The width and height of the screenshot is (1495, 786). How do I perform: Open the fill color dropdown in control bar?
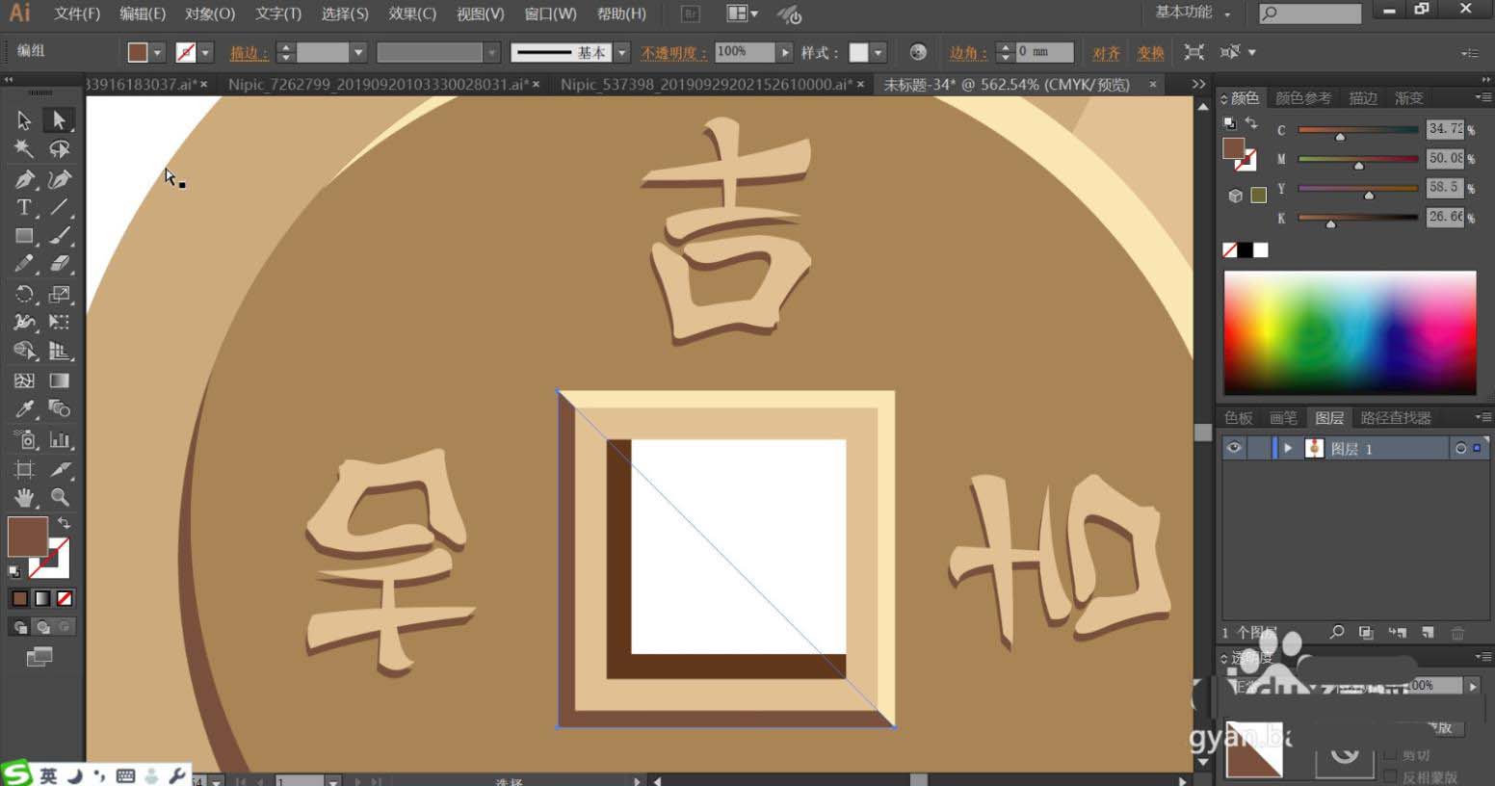click(158, 53)
